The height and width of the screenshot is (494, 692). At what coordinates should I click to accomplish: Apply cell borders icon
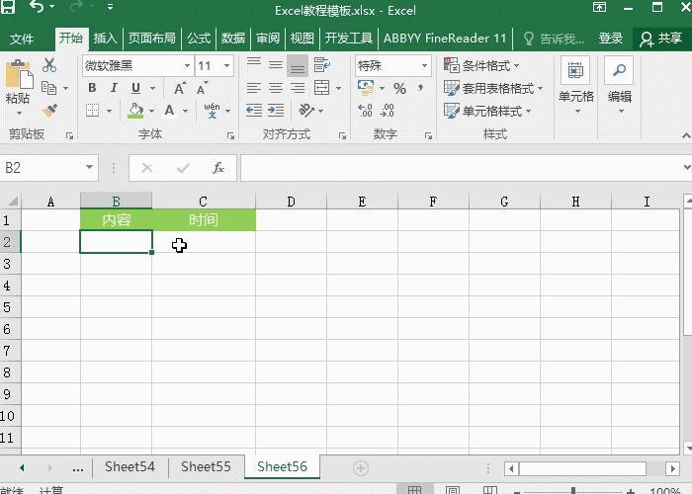tap(92, 111)
